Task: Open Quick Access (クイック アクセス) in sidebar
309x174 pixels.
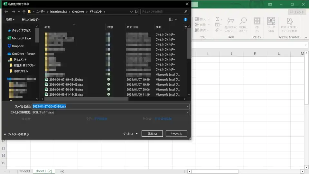Action: pyautogui.click(x=21, y=31)
